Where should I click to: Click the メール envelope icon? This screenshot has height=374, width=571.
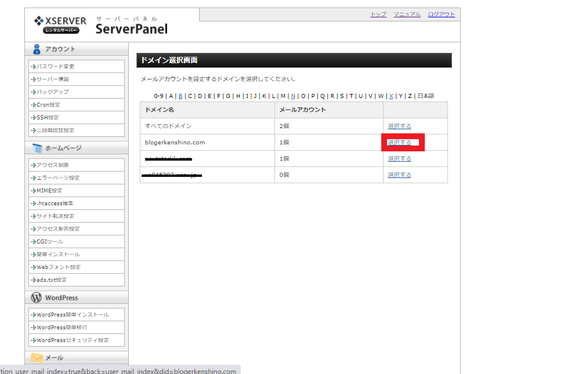tap(37, 358)
